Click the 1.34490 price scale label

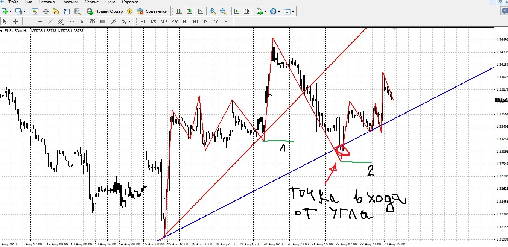[501, 39]
